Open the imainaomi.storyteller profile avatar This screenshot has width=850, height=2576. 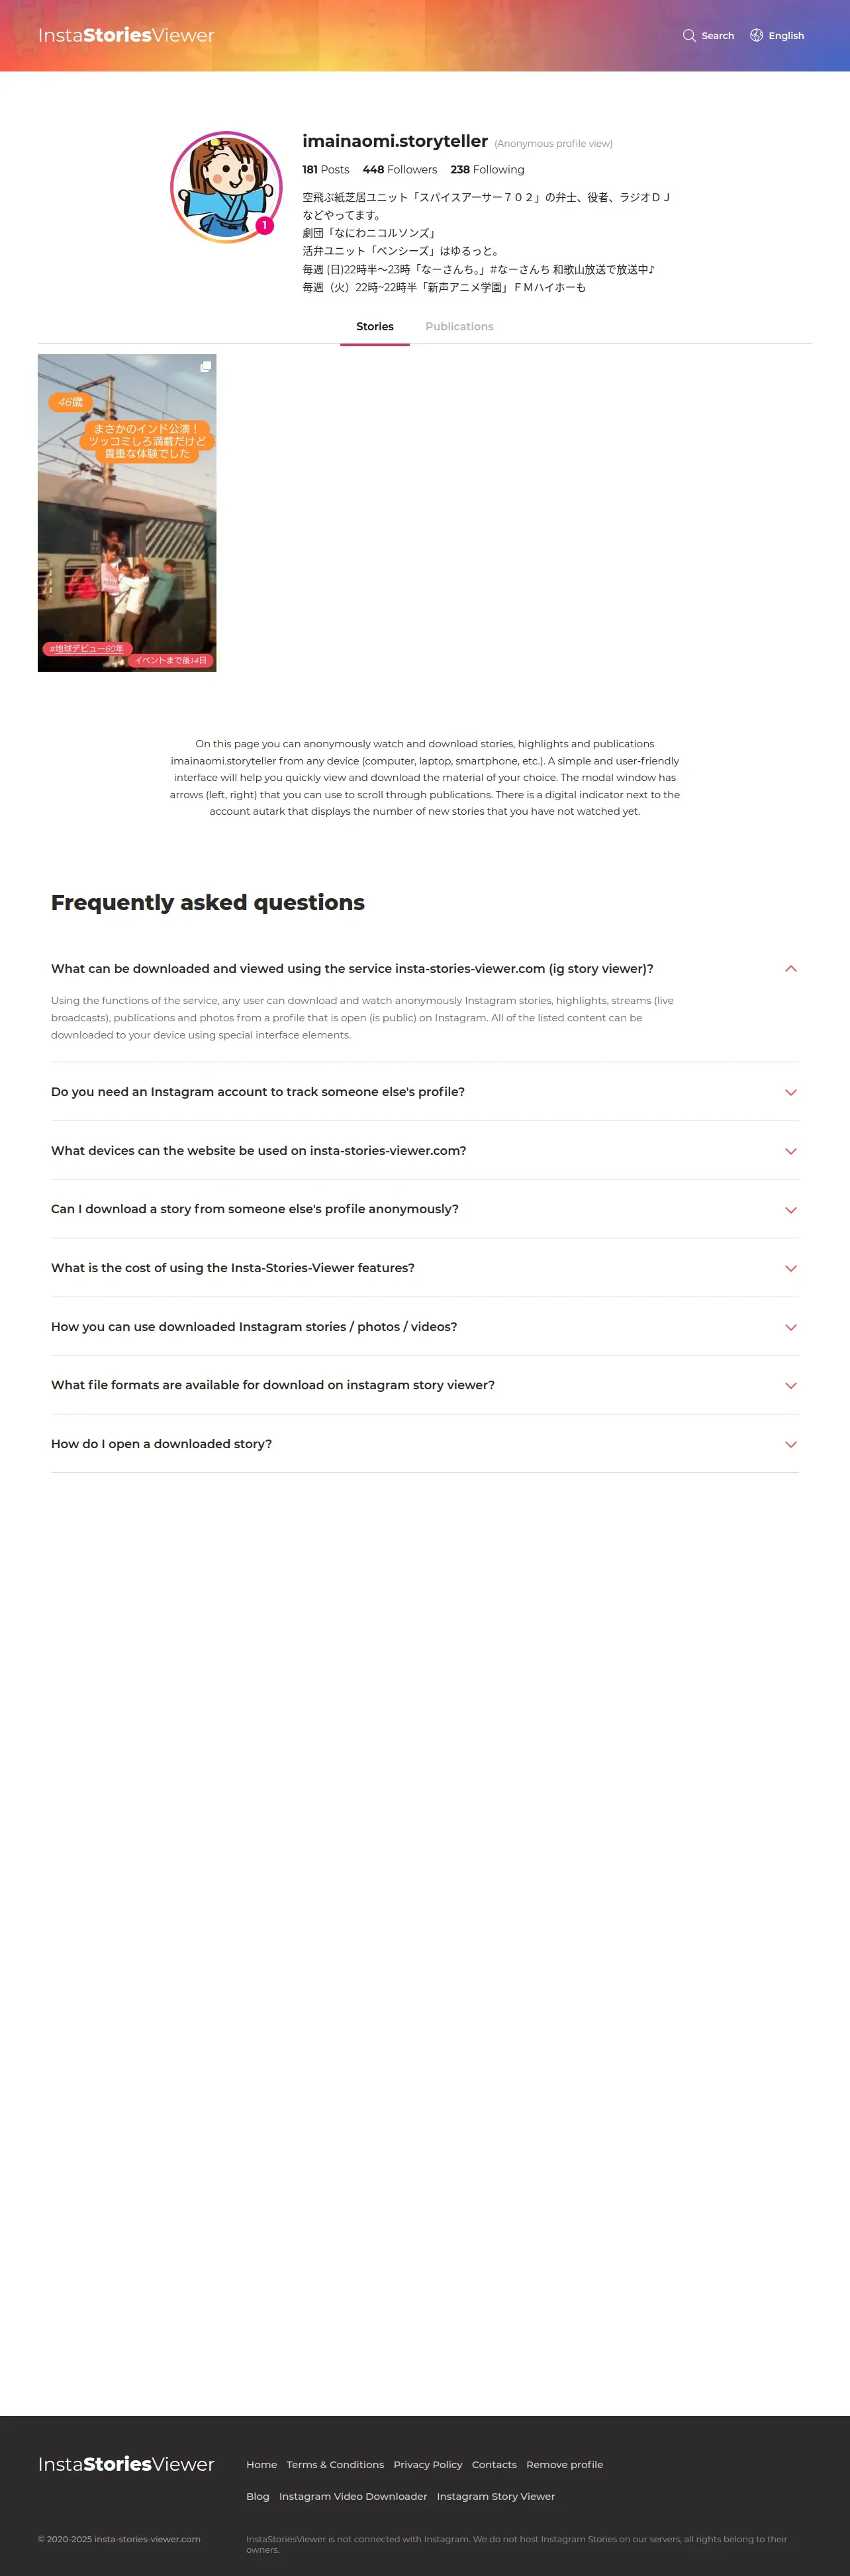tap(226, 187)
